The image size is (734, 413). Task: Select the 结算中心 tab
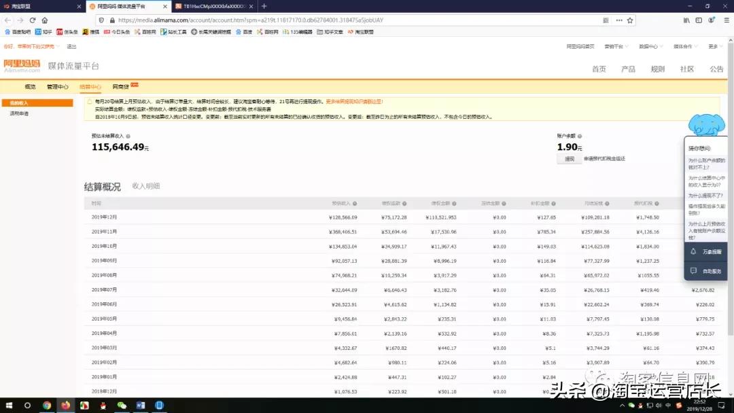tap(90, 86)
